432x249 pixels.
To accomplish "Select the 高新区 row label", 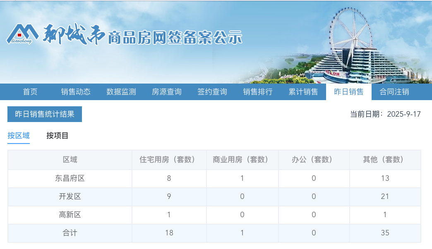I will click(x=70, y=215).
